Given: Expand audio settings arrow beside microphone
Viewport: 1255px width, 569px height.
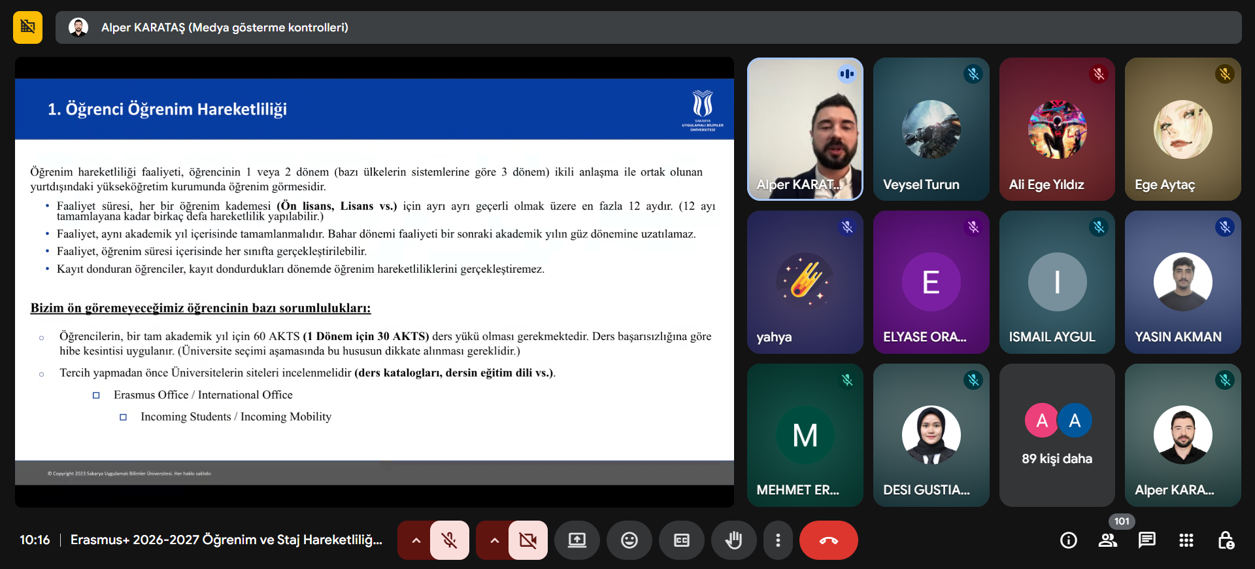Looking at the screenshot, I should point(416,540).
